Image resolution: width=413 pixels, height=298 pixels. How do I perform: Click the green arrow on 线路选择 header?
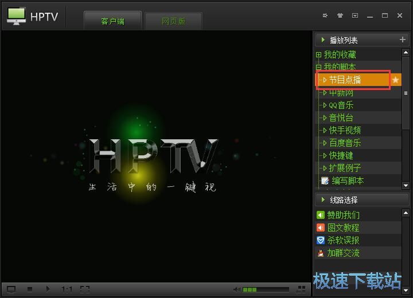pos(323,200)
